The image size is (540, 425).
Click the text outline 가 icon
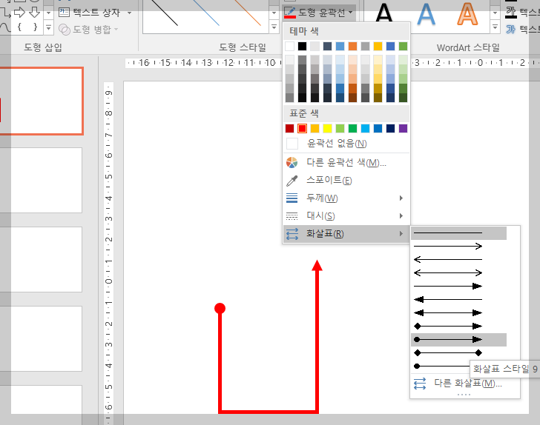coord(511,30)
